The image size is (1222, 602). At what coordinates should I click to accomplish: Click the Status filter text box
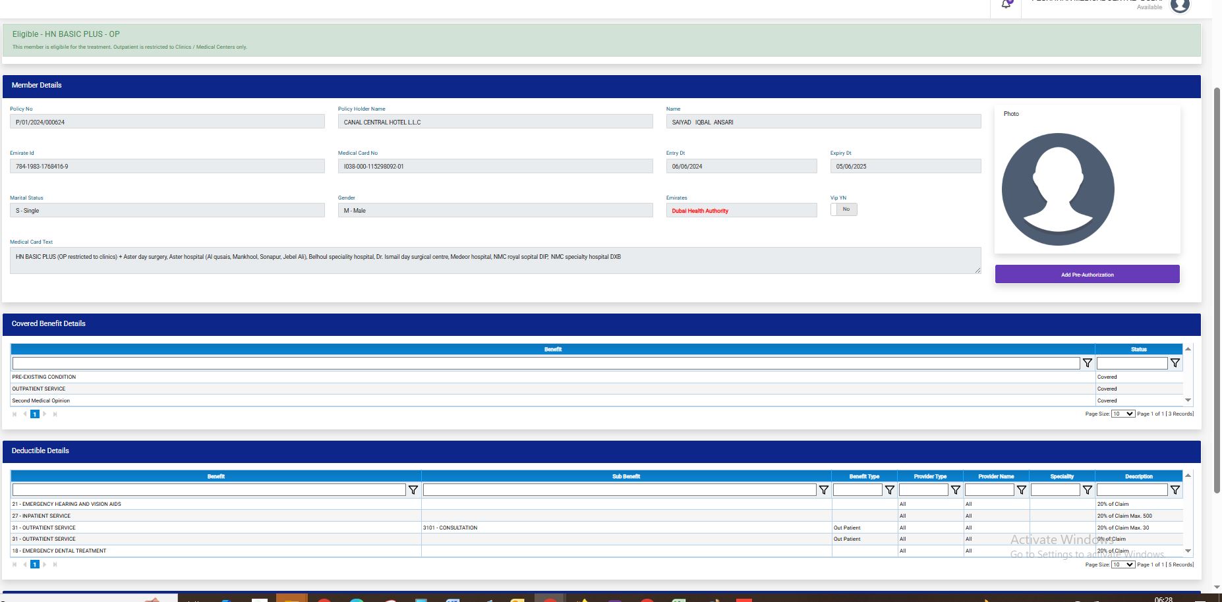tap(1131, 363)
